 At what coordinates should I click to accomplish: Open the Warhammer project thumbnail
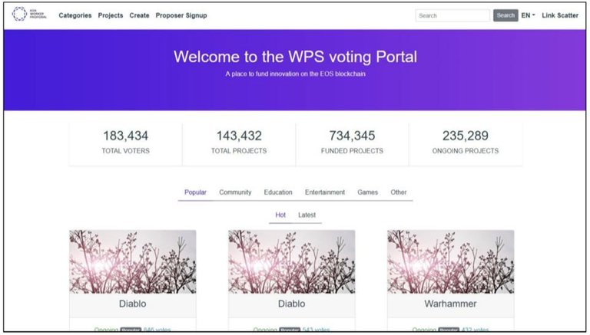point(450,261)
